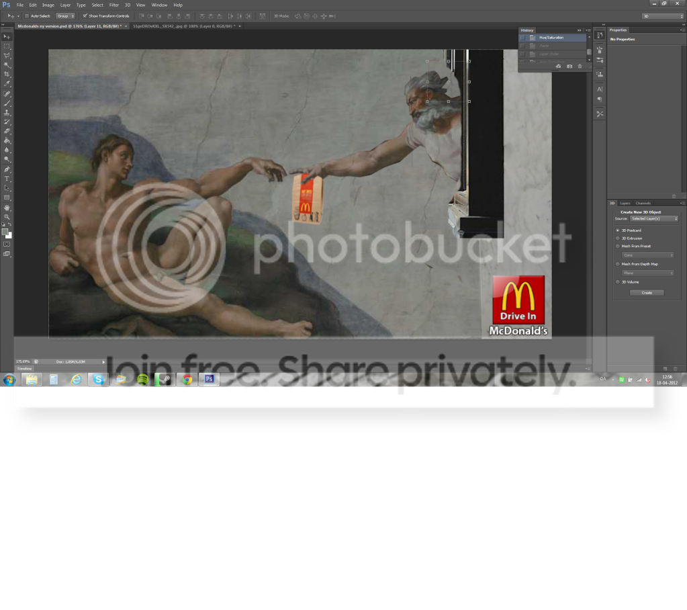Switch to the Layers tab
Image resolution: width=687 pixels, height=610 pixels.
(x=625, y=204)
